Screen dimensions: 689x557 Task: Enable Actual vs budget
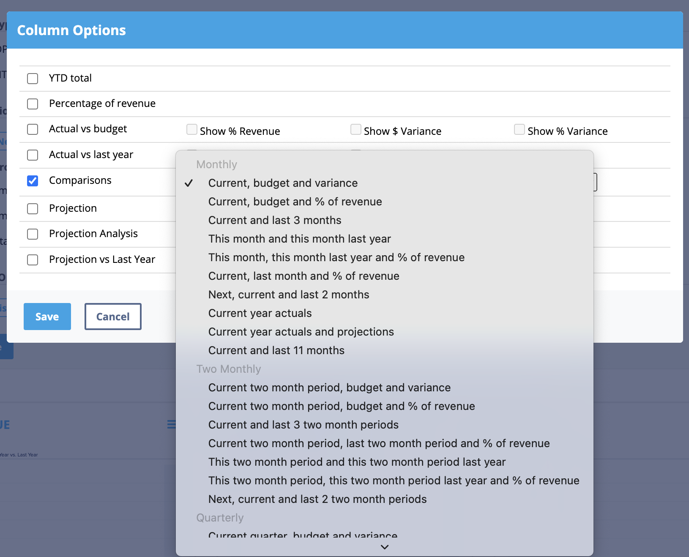point(33,129)
